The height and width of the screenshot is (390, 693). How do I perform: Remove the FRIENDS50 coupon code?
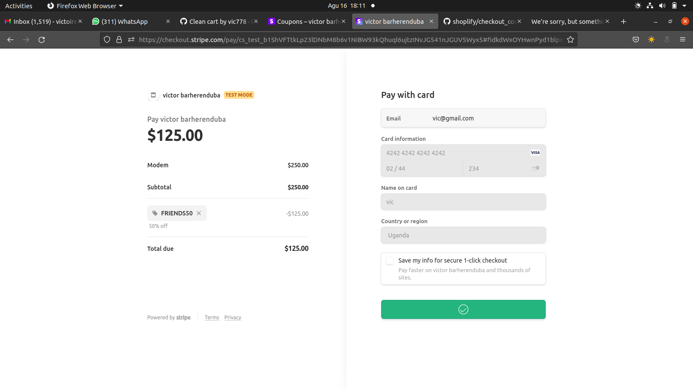pyautogui.click(x=199, y=213)
